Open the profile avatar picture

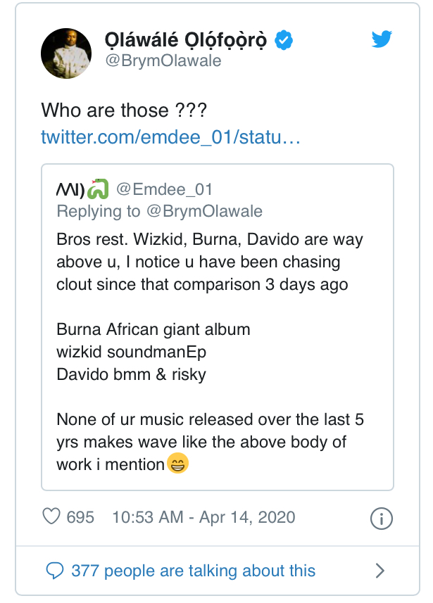(x=68, y=53)
